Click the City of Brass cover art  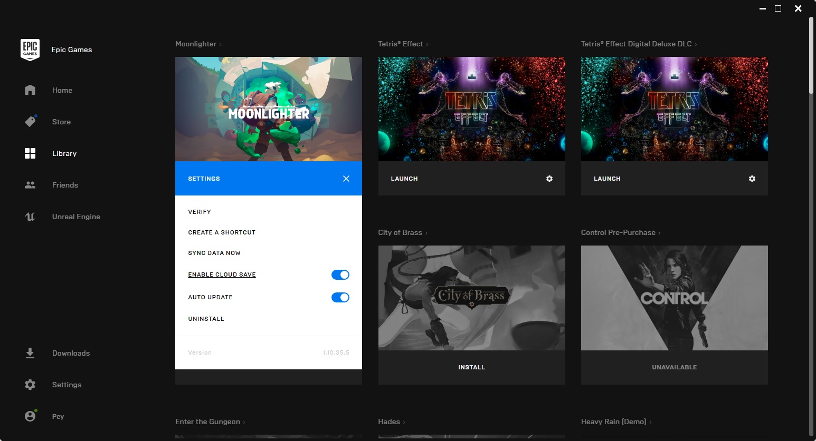471,298
